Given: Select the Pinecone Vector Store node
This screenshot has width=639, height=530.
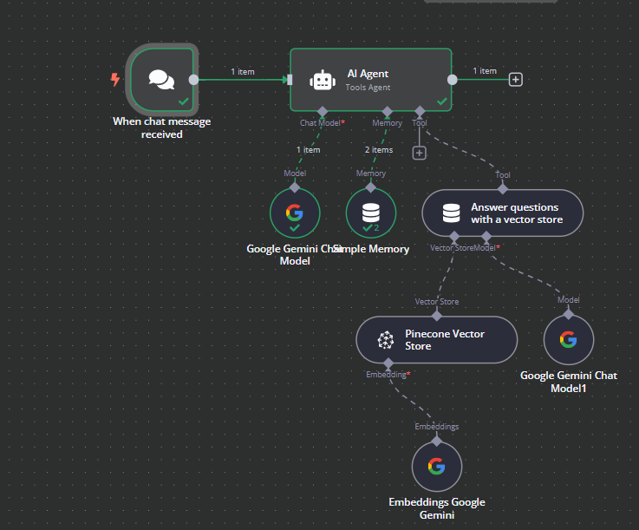Looking at the screenshot, I should coord(437,340).
